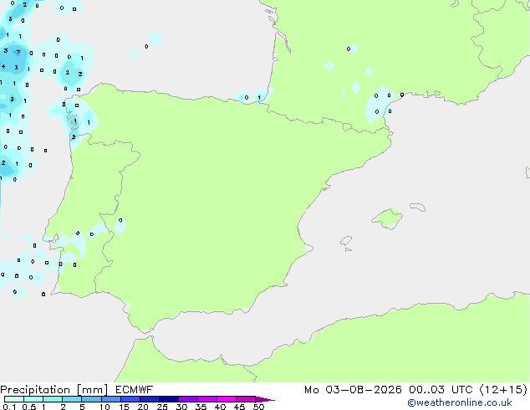The width and height of the screenshot is (530, 410).
Task: Select Mallorca island on the map
Action: [387, 218]
